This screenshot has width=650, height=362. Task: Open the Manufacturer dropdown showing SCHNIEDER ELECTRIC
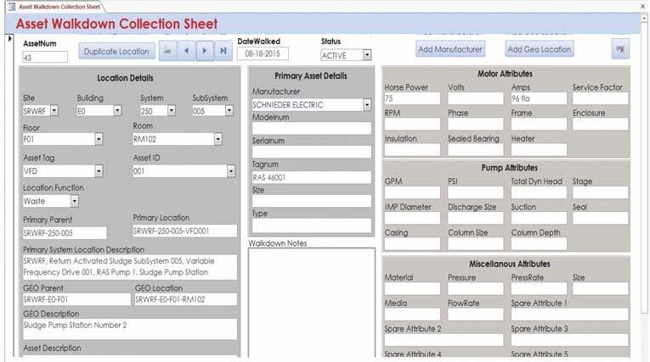pyautogui.click(x=367, y=104)
